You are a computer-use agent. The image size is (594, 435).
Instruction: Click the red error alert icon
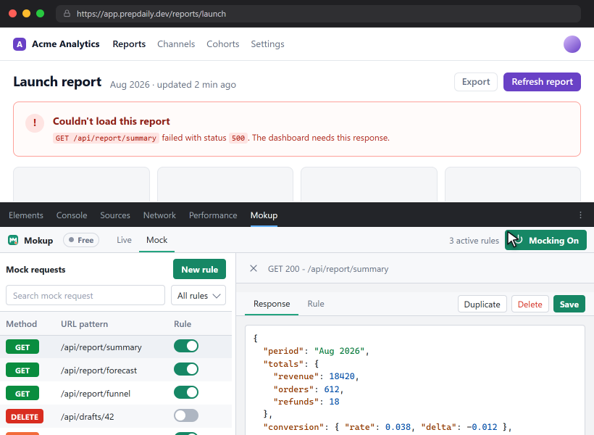click(35, 123)
